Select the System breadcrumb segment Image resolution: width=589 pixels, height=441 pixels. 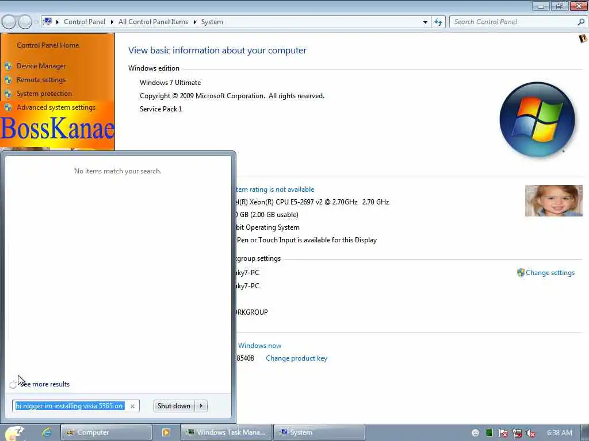pos(212,22)
